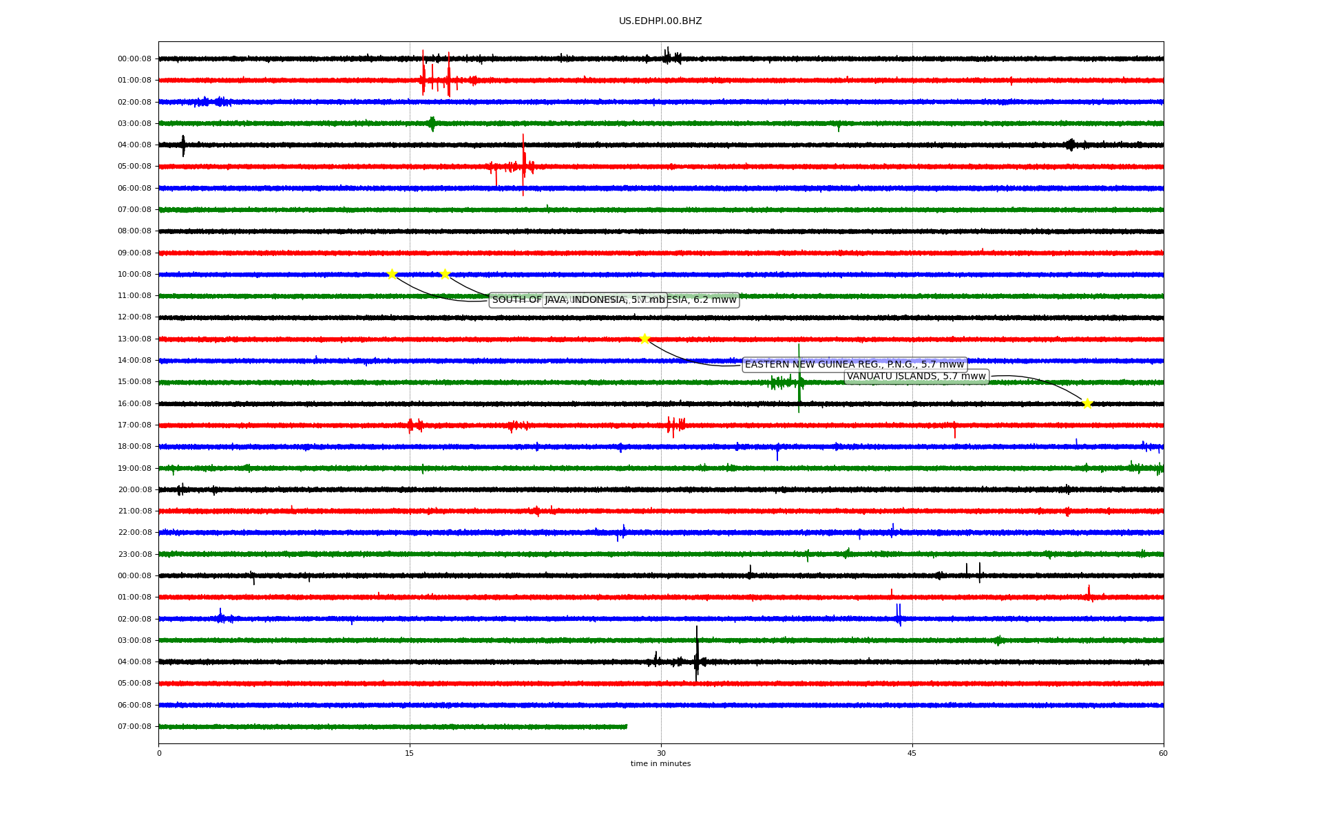This screenshot has width=1322, height=826.
Task: Click the 23:00:08 row time label
Action: 134,554
